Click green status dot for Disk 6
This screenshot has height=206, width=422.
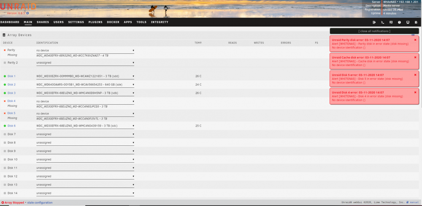5,126
